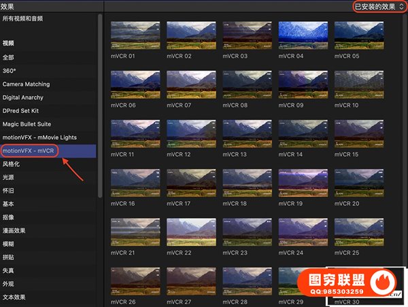Open the 360° effects category
Viewport: 408px width, 307px height.
point(10,71)
